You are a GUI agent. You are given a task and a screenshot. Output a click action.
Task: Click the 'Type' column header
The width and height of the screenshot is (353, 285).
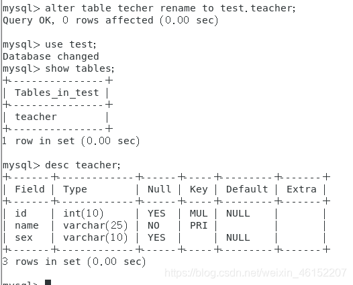point(75,189)
